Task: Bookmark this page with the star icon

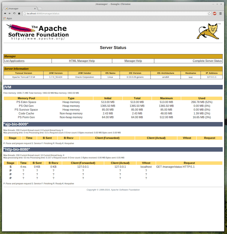Action: click(x=209, y=14)
